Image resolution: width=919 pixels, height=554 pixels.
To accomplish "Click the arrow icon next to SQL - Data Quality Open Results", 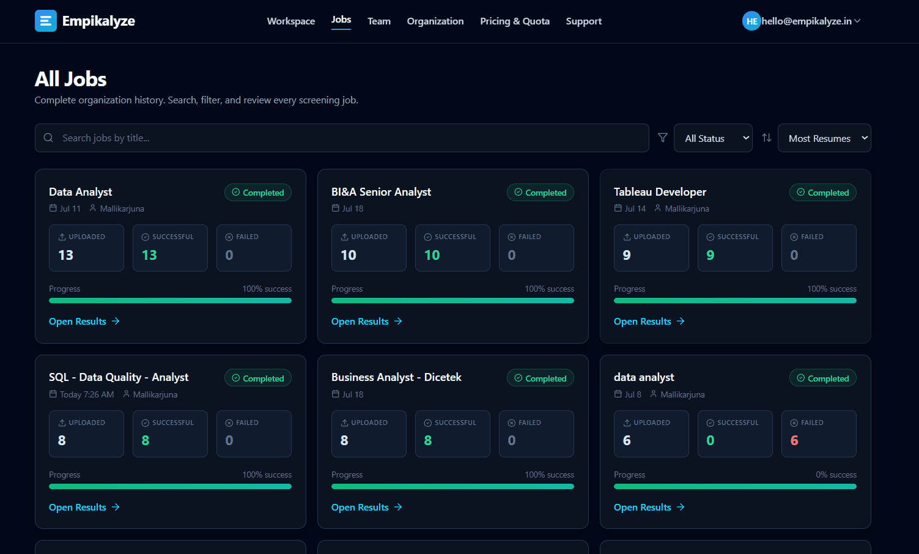I will point(116,507).
